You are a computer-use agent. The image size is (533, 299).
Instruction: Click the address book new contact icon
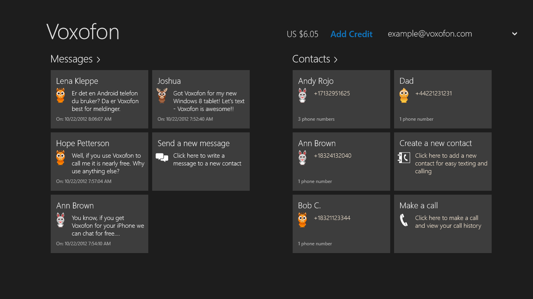[x=404, y=158]
